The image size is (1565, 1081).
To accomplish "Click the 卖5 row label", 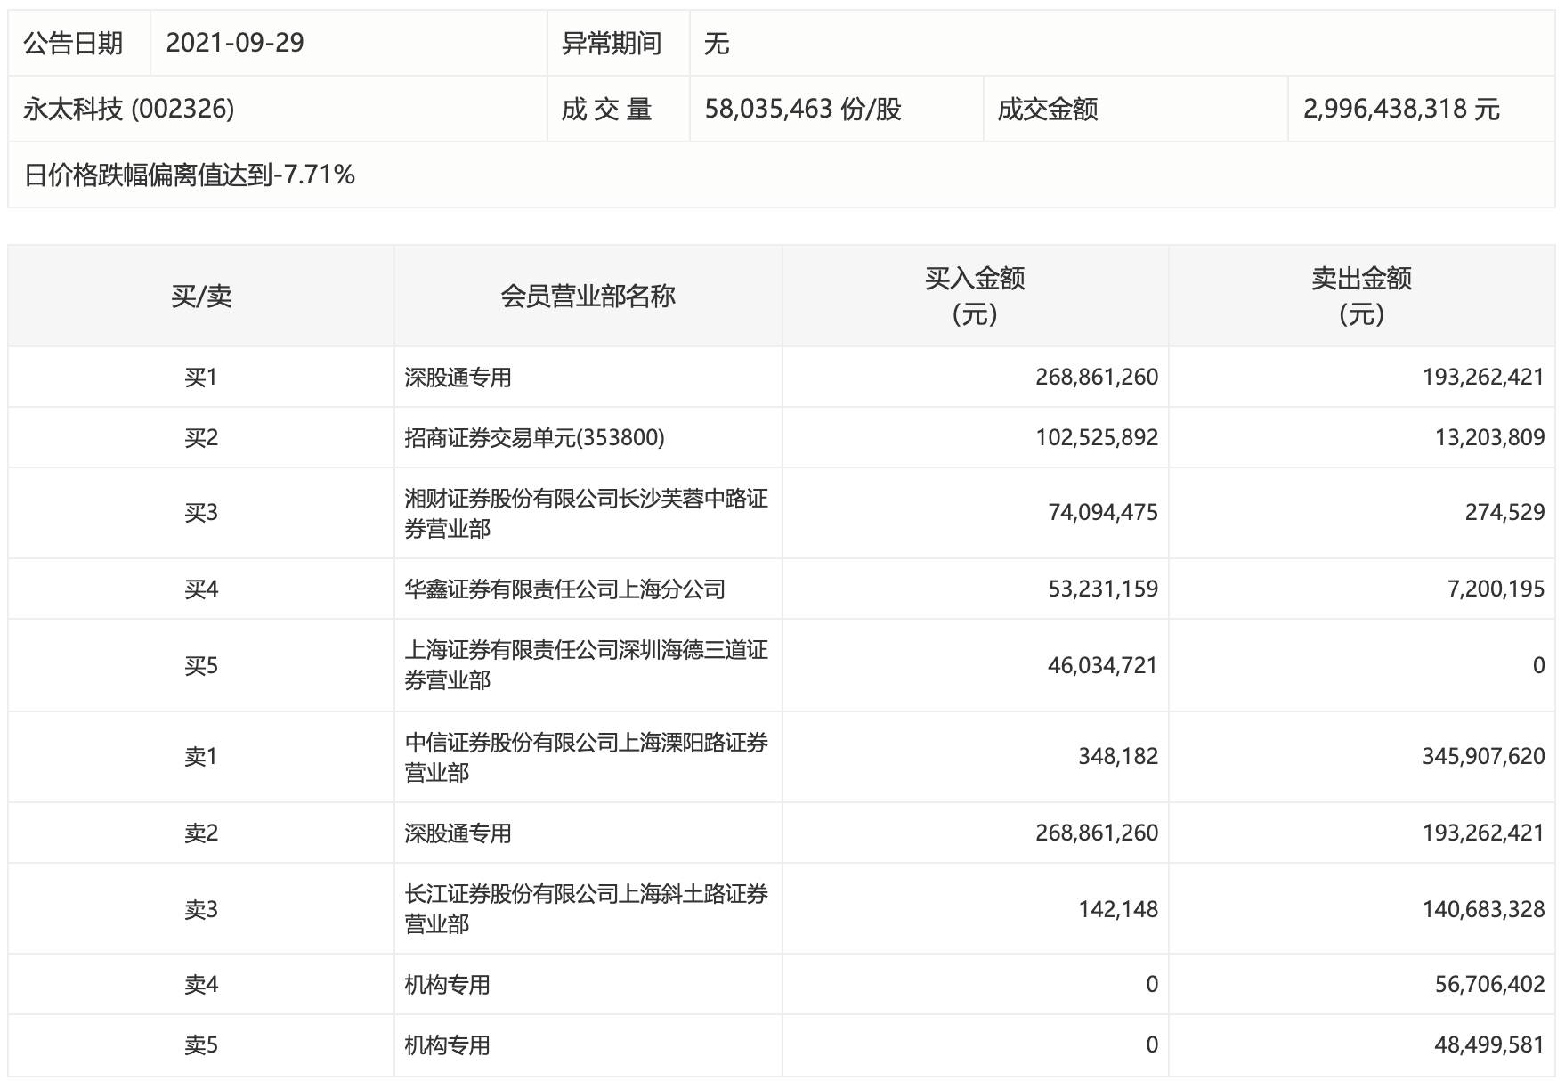I will 201,1045.
